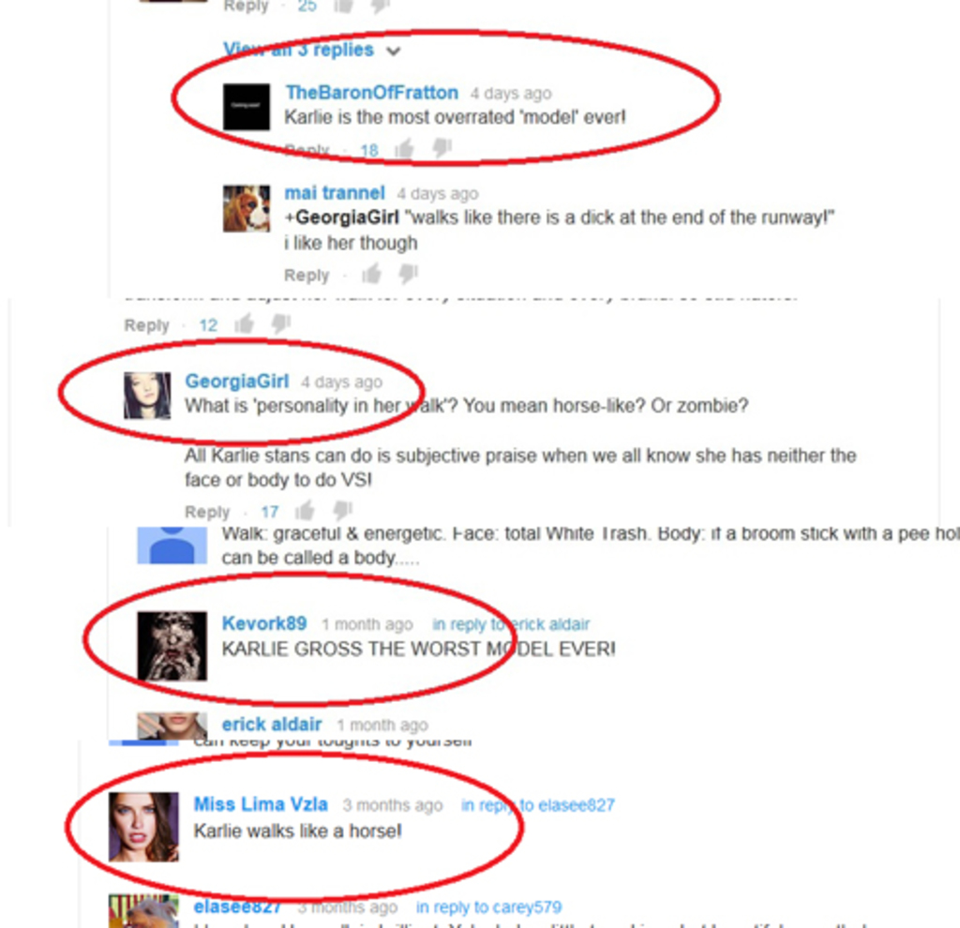Like TheBaronOfFratton's comment with thumbs up

tap(404, 149)
